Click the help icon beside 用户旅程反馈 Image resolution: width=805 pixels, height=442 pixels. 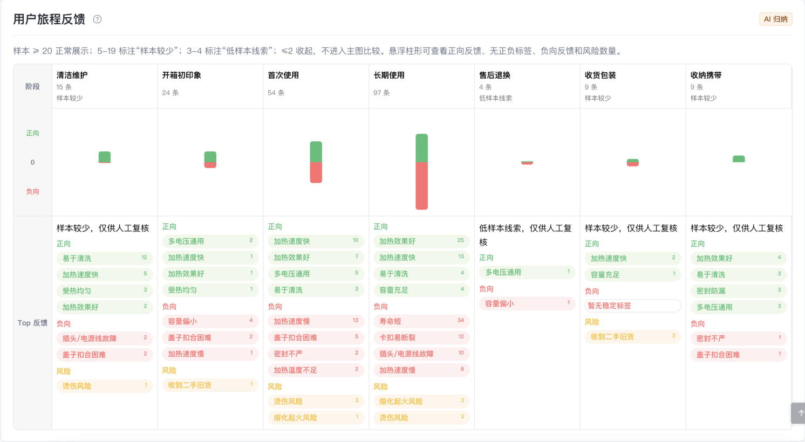point(97,19)
